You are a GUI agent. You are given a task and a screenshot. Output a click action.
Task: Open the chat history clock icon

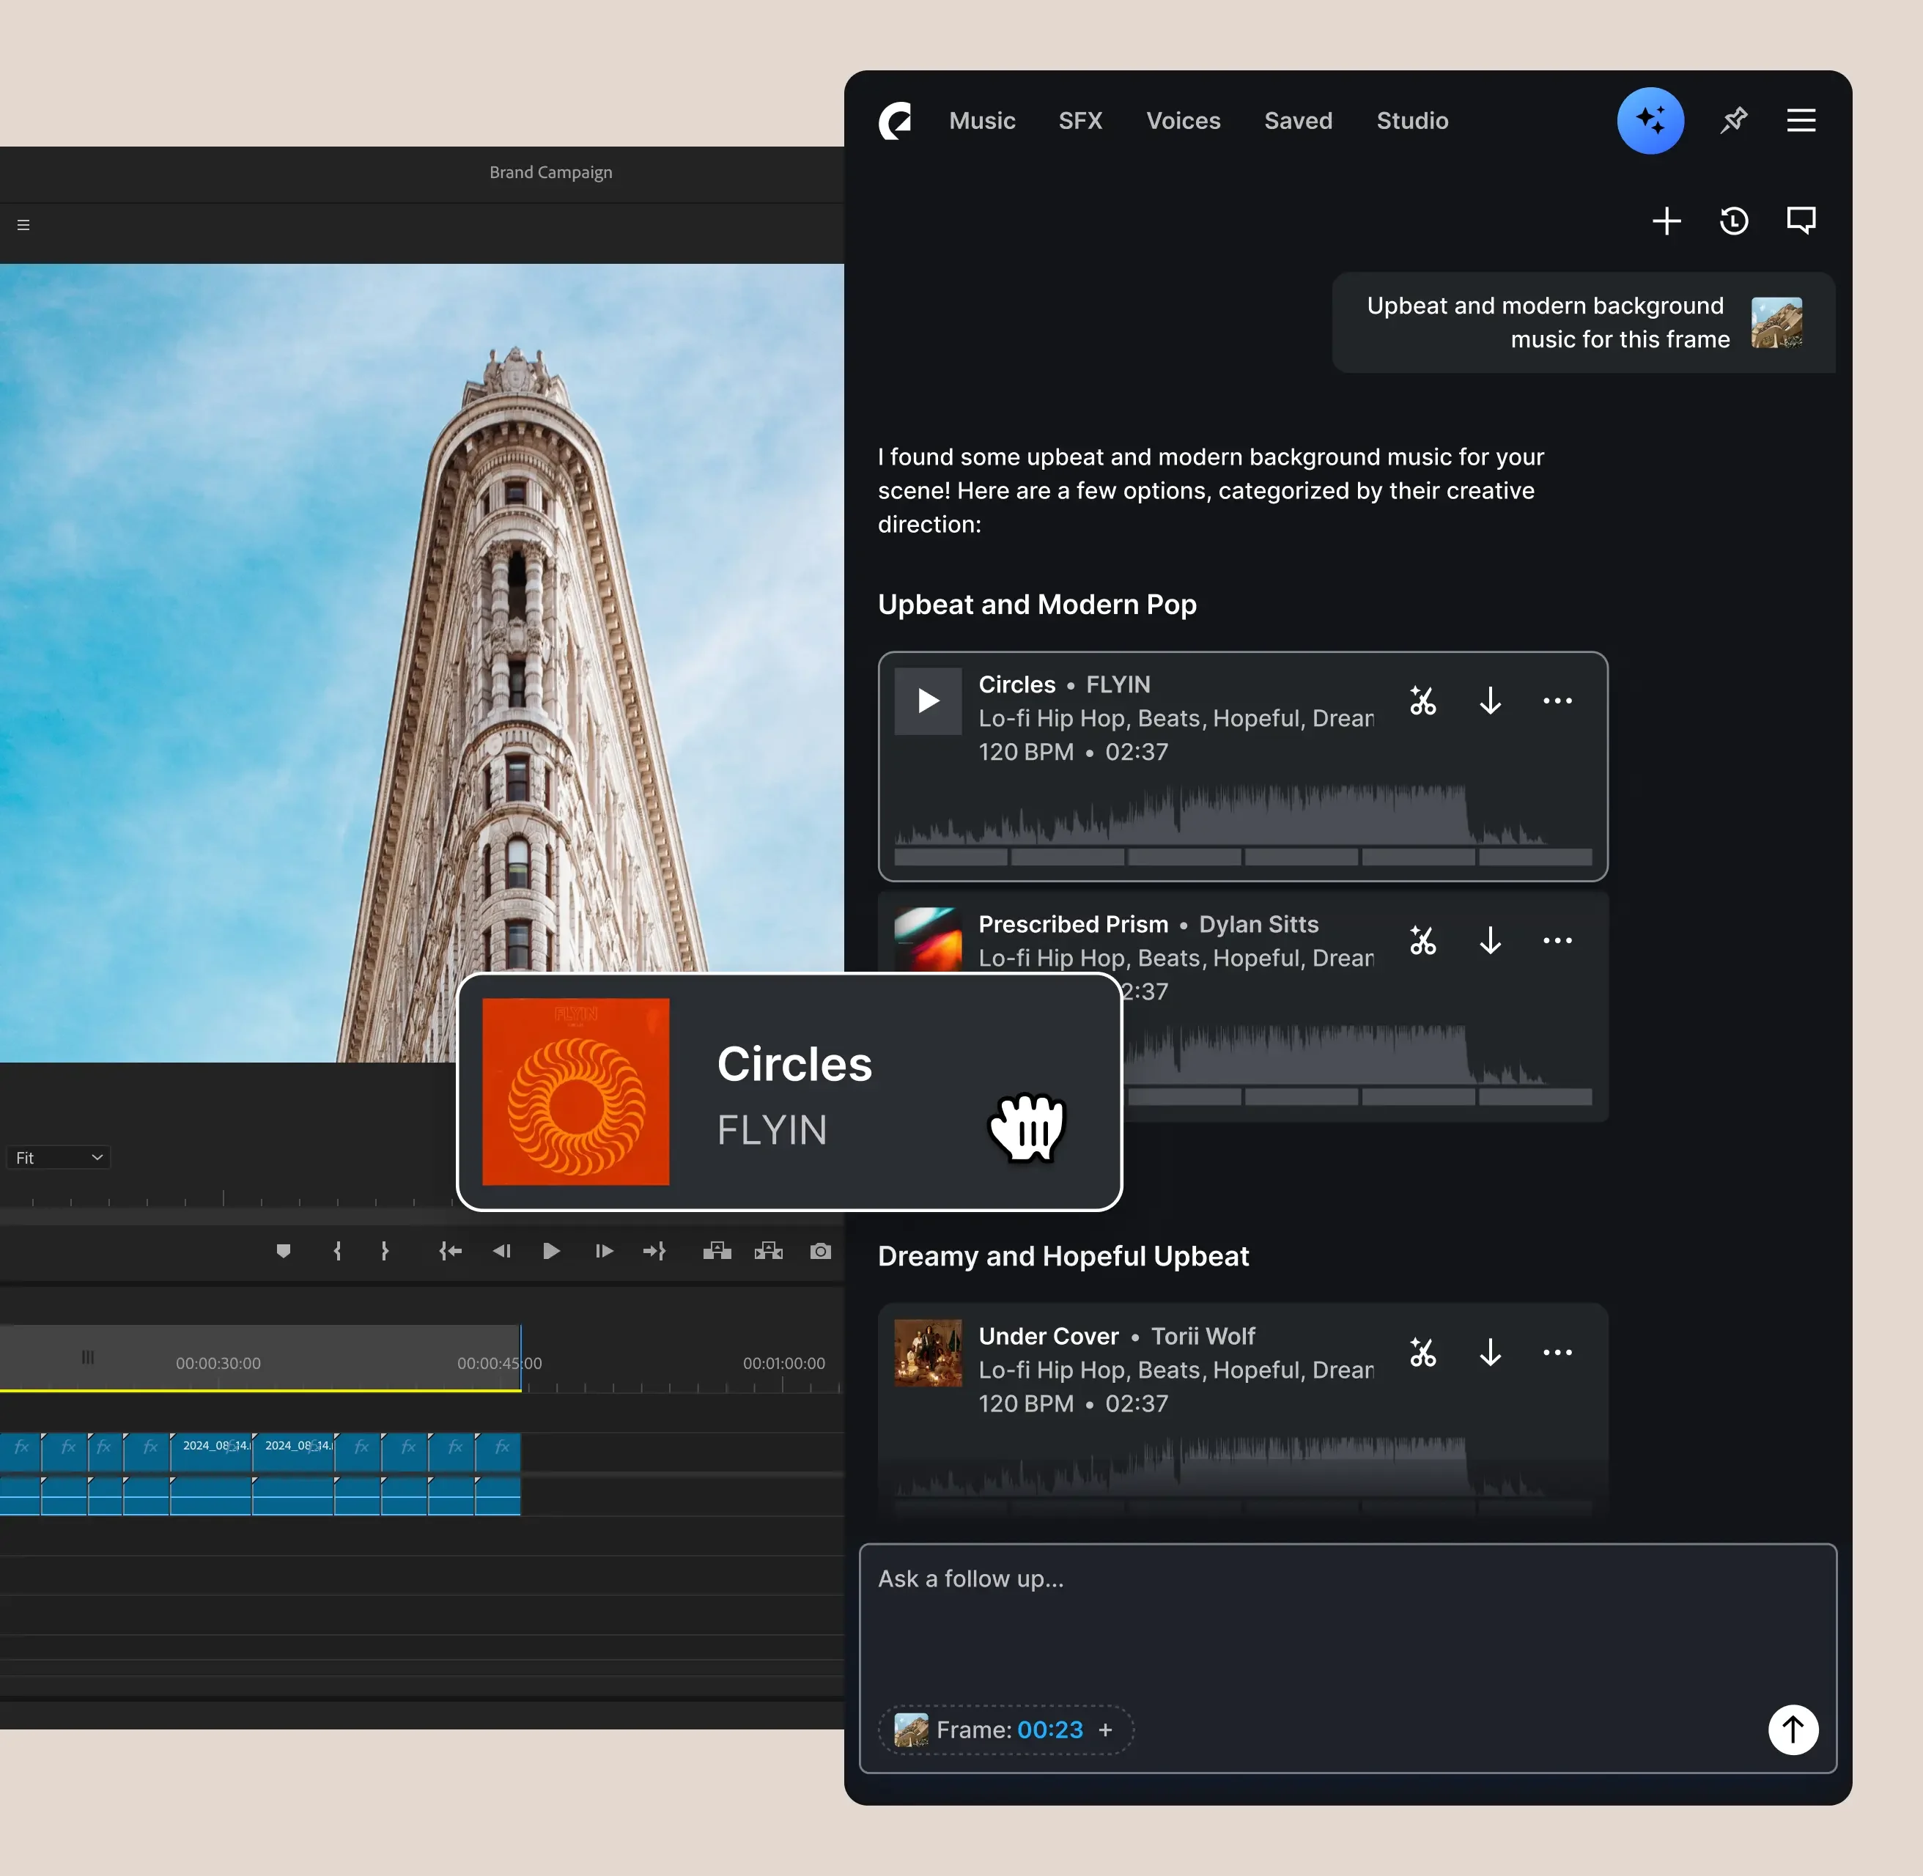click(x=1734, y=221)
